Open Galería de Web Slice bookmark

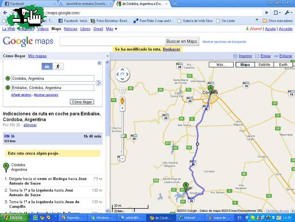click(x=195, y=21)
